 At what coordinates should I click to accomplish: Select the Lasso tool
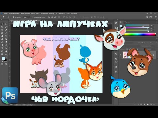[2, 27]
